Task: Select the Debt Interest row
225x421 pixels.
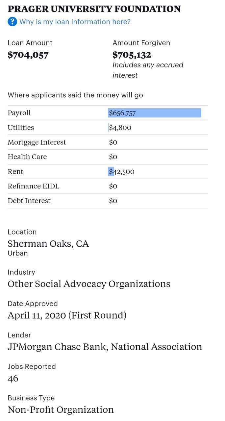Action: click(x=29, y=201)
